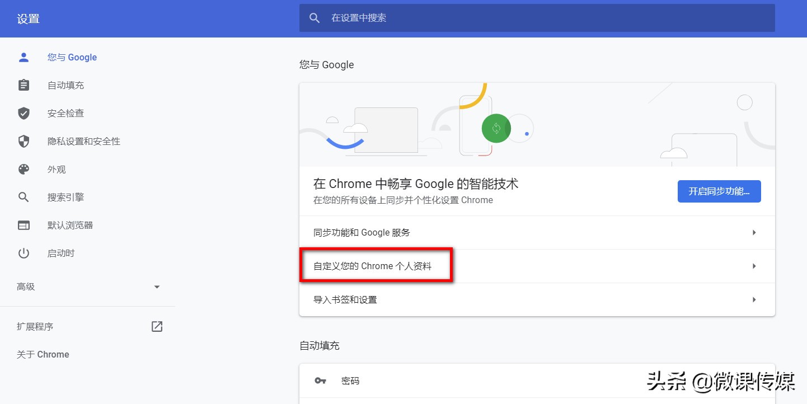Open the 同步功能和 Google 服务 row
The height and width of the screenshot is (404, 807).
point(537,232)
